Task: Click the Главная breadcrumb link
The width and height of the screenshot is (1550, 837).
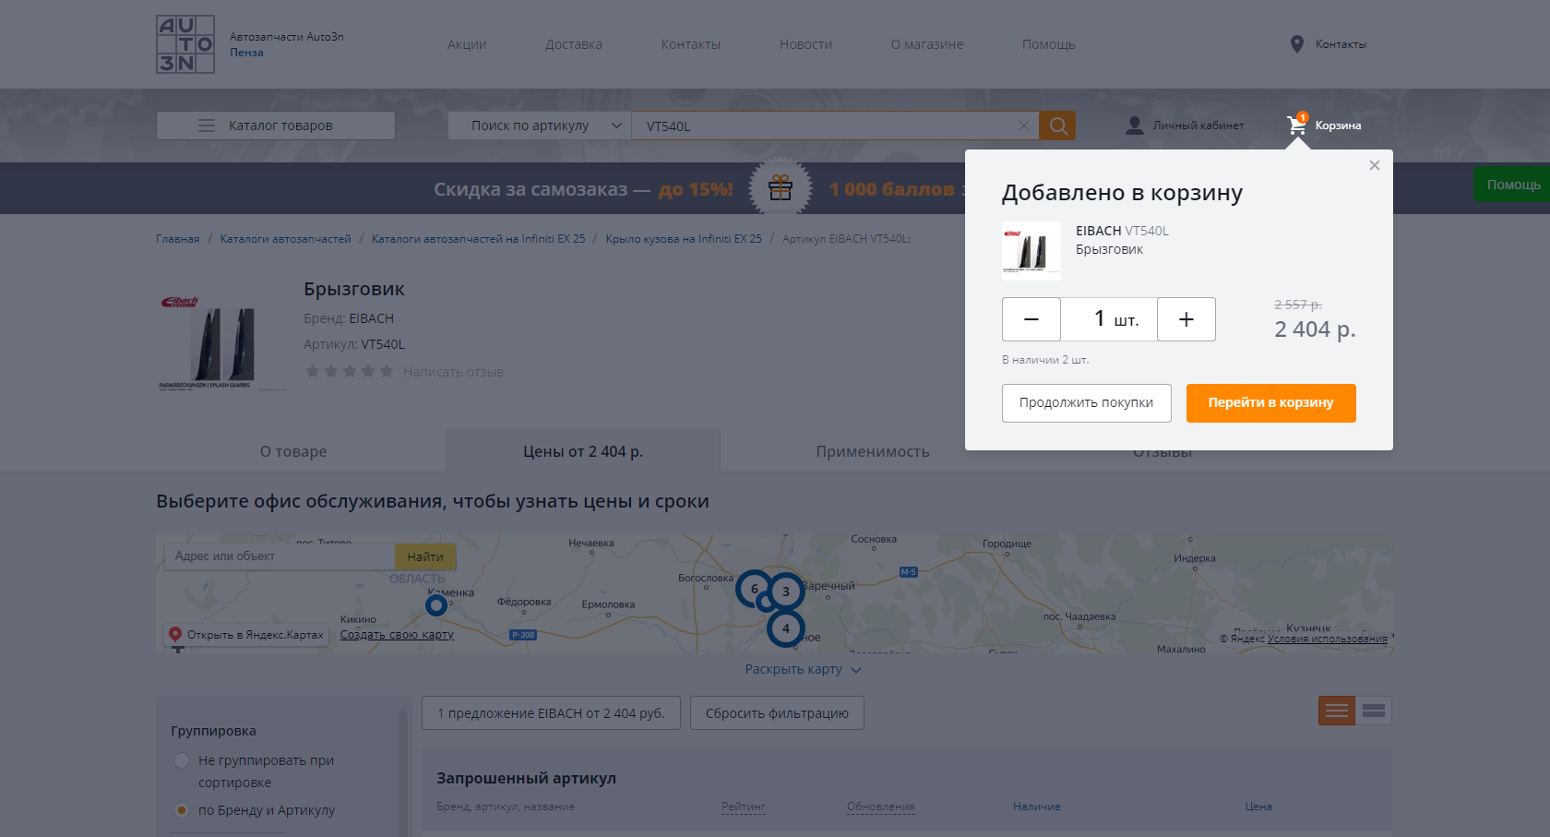Action: pyautogui.click(x=178, y=239)
